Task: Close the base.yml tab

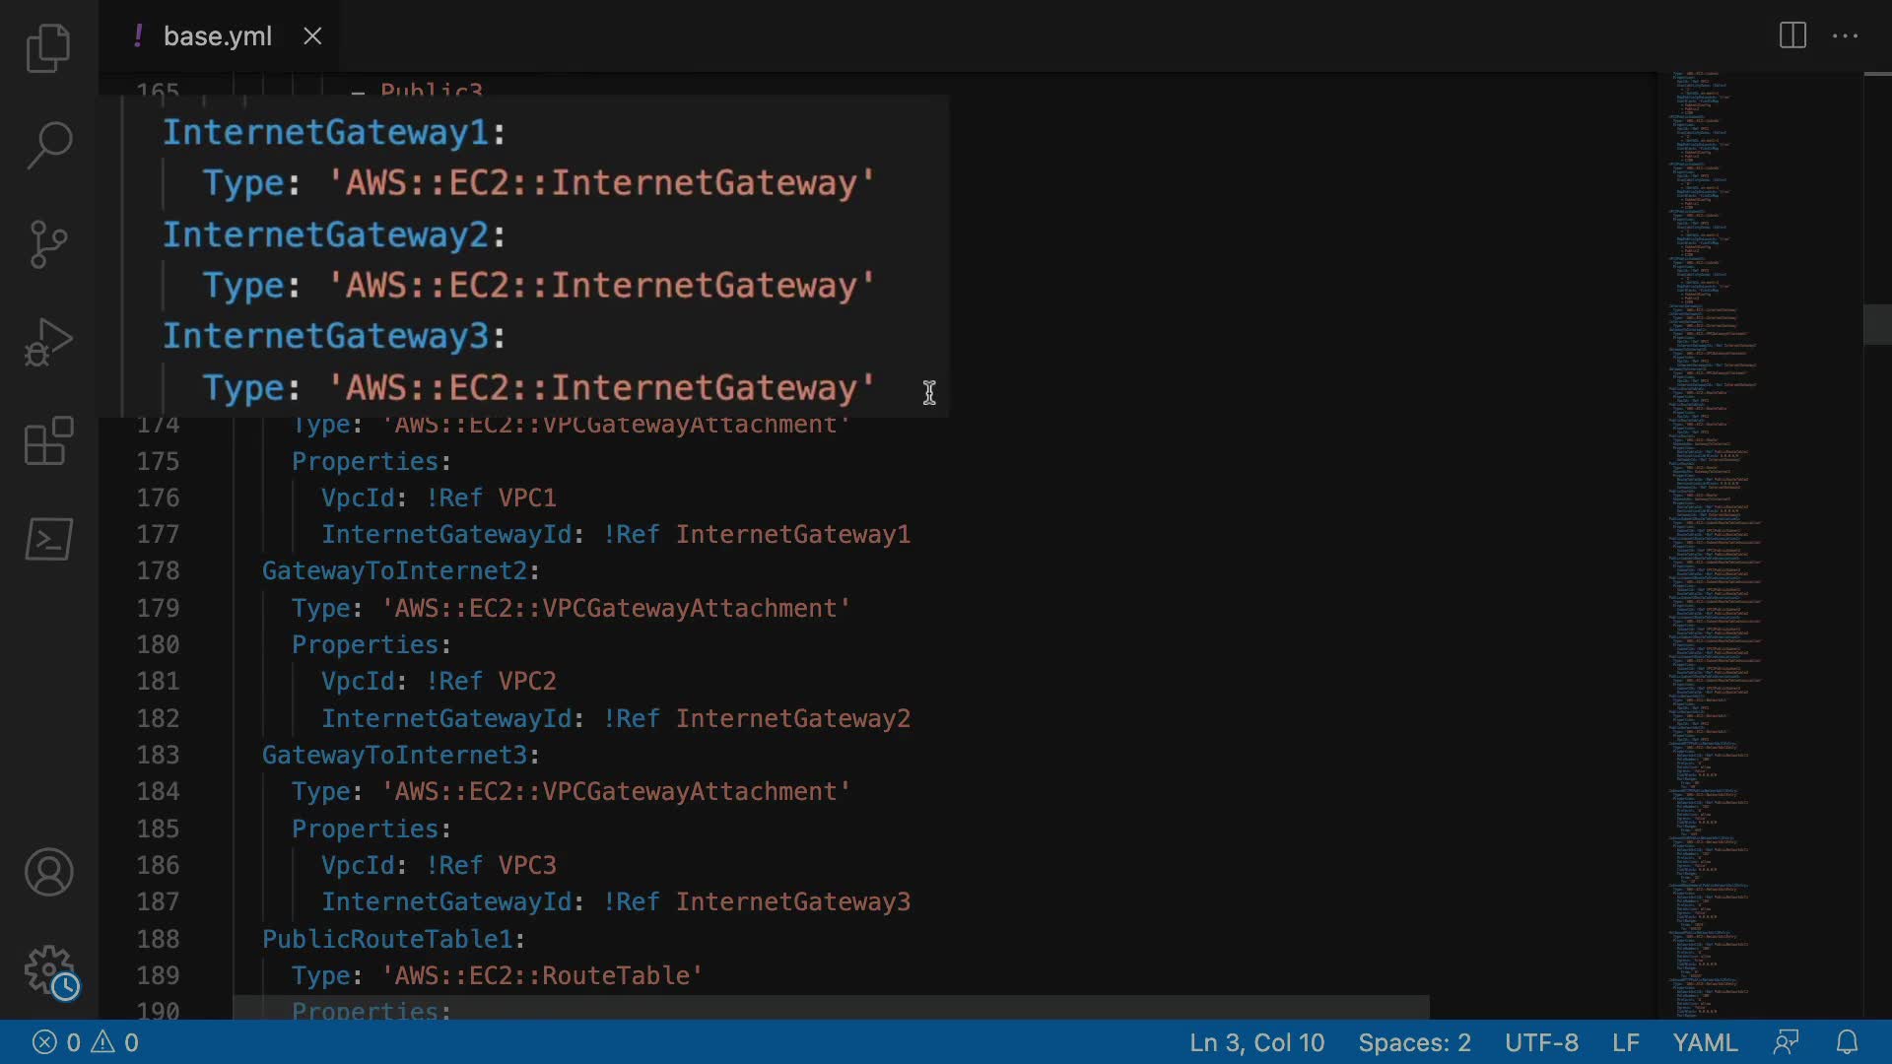Action: [312, 36]
